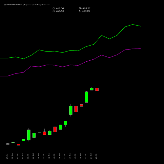Select the high value 'H: 483.25'

84,9
